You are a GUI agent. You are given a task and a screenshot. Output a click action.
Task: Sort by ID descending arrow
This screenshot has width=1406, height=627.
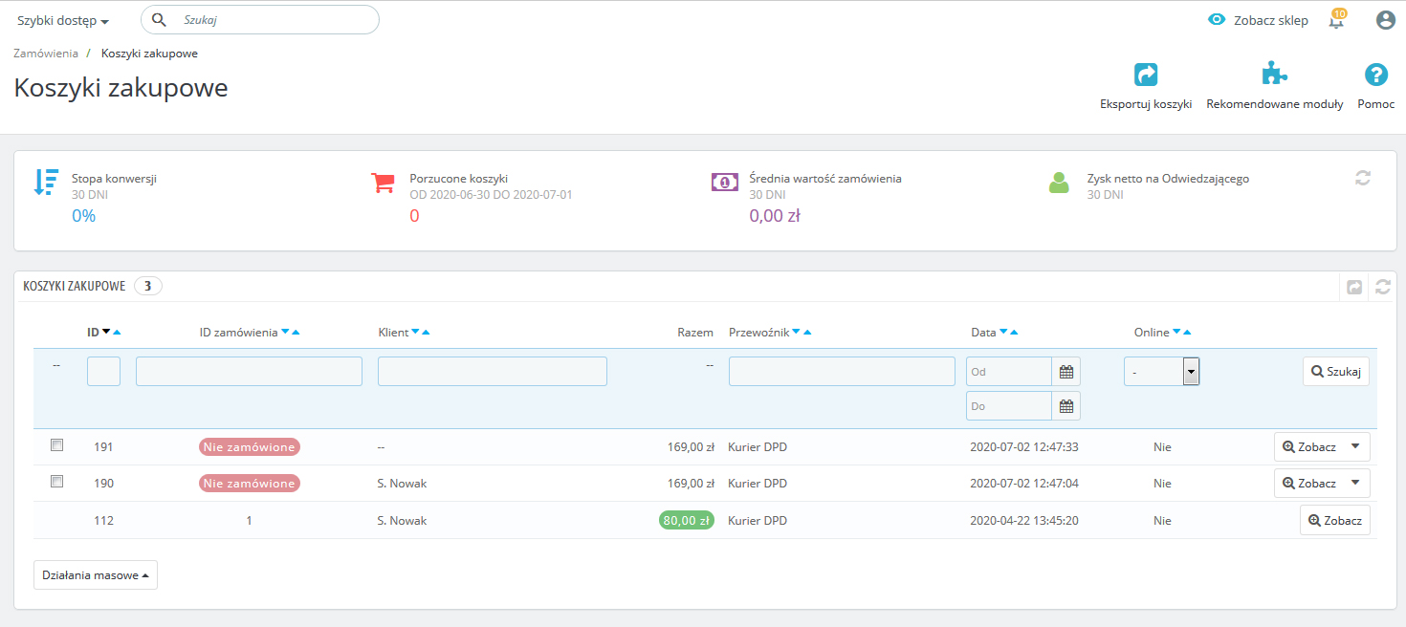(x=106, y=333)
